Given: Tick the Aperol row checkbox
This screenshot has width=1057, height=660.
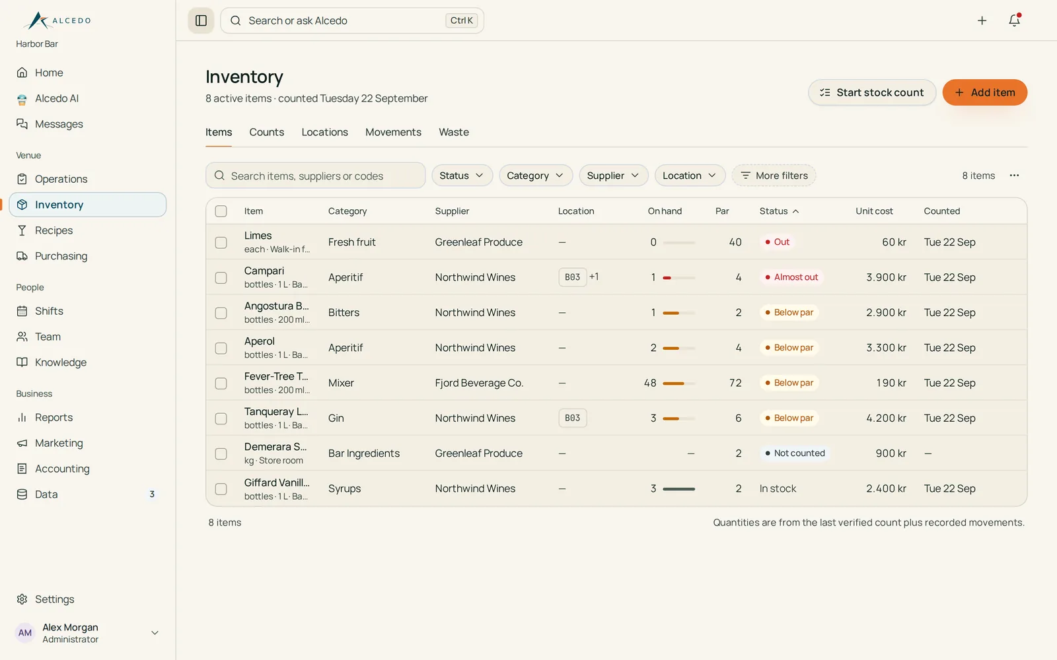Looking at the screenshot, I should 221,348.
